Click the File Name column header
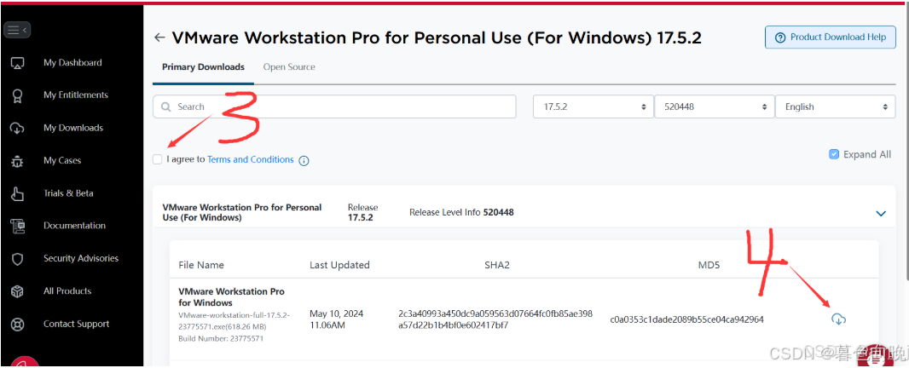Image resolution: width=909 pixels, height=368 pixels. (201, 265)
